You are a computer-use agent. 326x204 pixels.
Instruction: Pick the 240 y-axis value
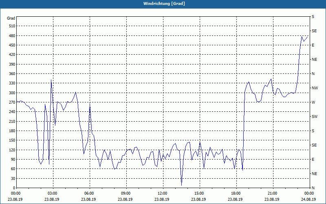click(12, 112)
